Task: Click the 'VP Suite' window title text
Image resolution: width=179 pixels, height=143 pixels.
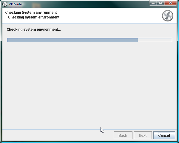Action: pyautogui.click(x=15, y=4)
